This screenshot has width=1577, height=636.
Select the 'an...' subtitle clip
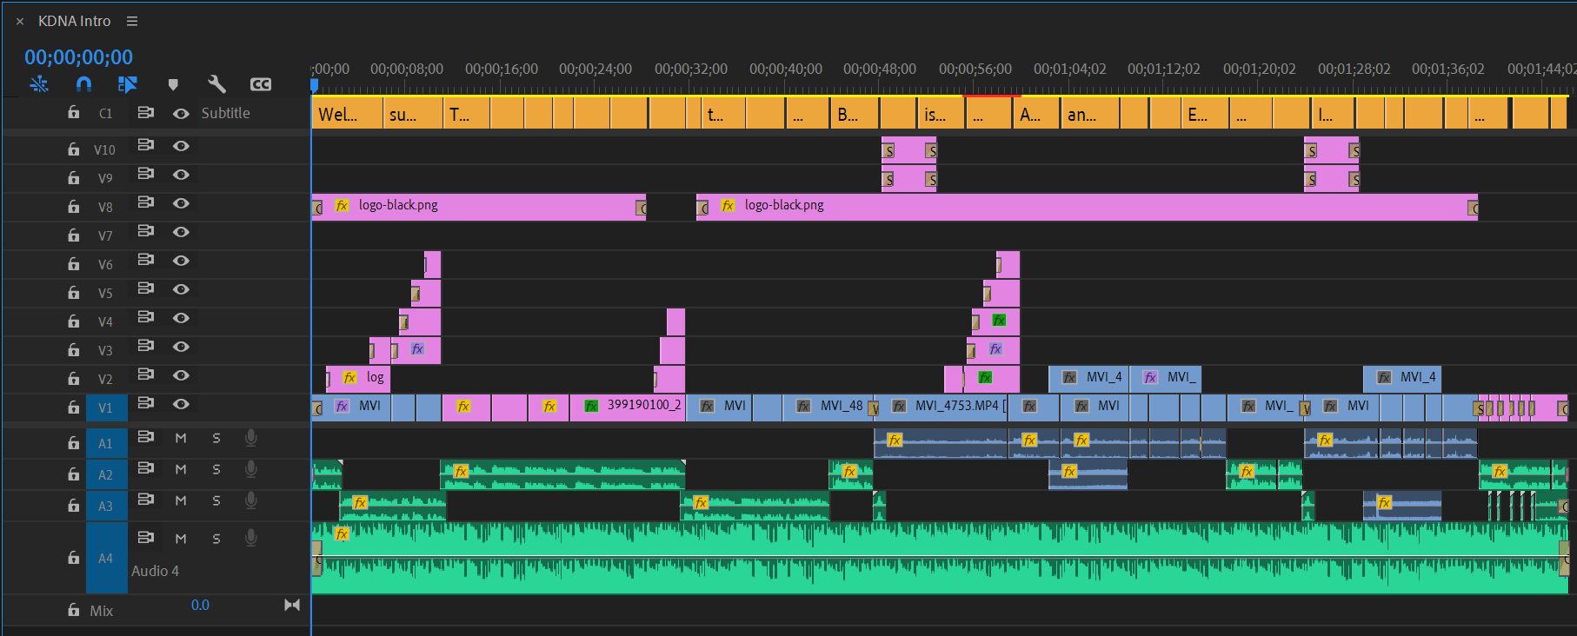(x=1090, y=114)
